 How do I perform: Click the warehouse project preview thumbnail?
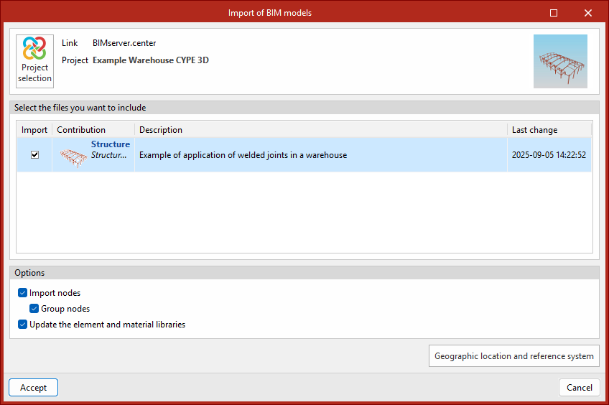pos(560,61)
